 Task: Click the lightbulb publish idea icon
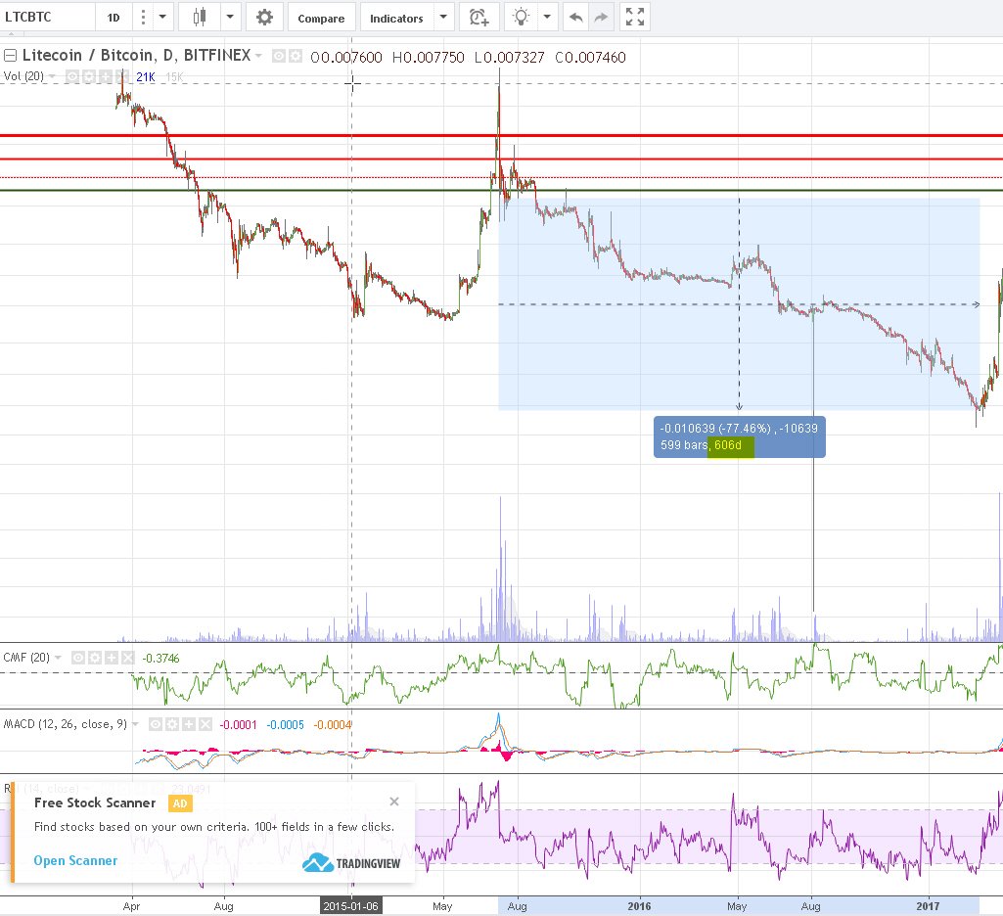522,18
